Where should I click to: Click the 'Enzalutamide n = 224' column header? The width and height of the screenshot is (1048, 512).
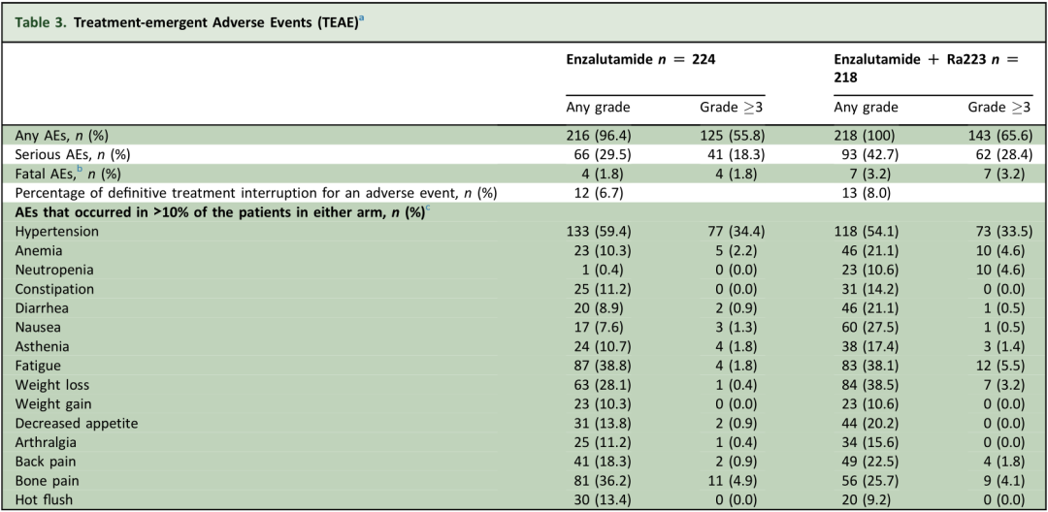[x=641, y=59]
